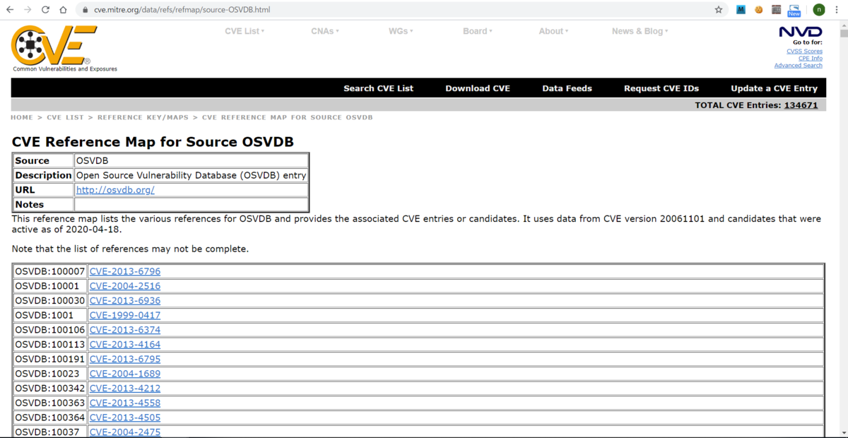
Task: Open the green profile avatar
Action: [x=818, y=10]
